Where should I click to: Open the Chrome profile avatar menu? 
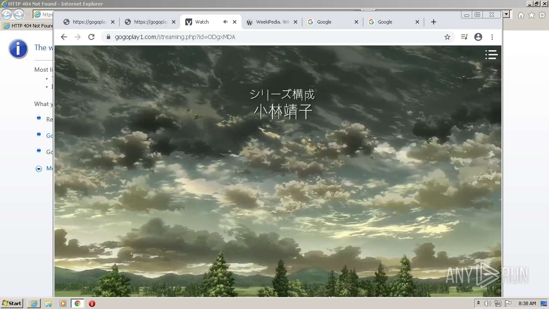click(x=478, y=37)
